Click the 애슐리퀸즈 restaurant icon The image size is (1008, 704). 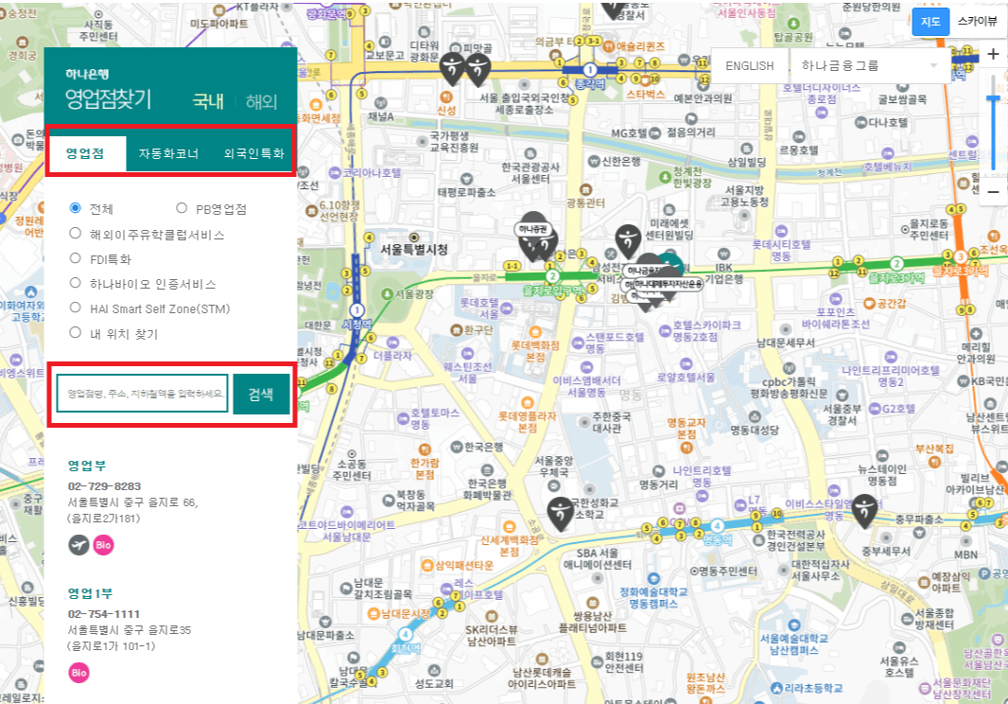(608, 46)
